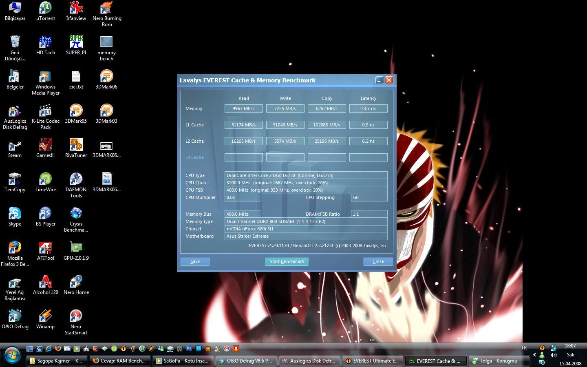Click the Motherboard field Asus Striker Extreme
Image resolution: width=587 pixels, height=367 pixels.
pos(306,236)
